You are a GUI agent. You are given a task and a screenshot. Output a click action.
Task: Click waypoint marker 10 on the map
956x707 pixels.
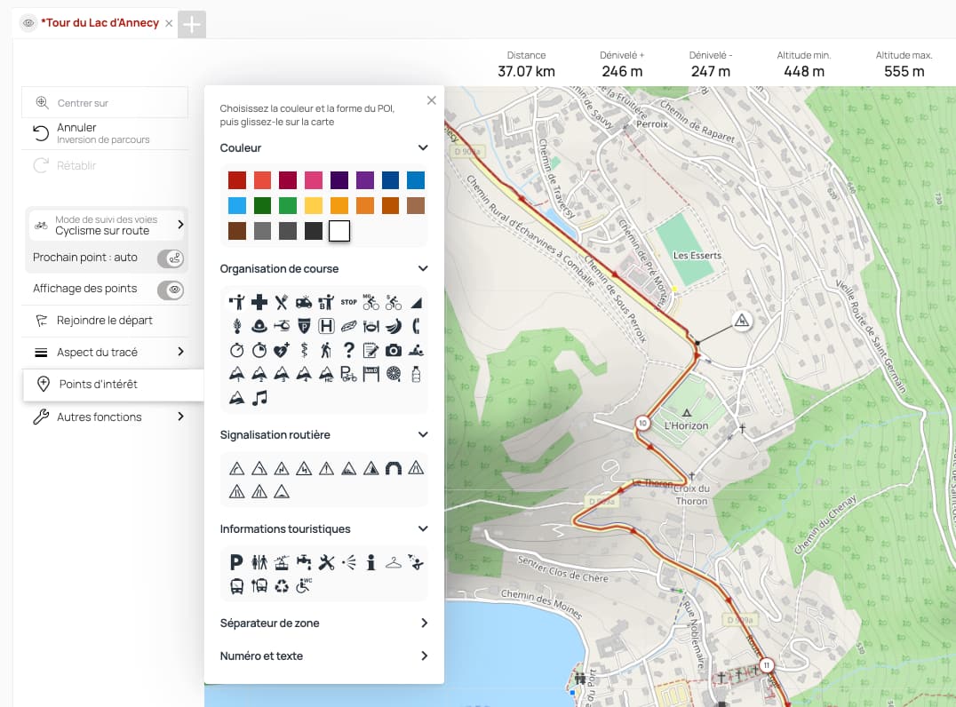(x=642, y=423)
